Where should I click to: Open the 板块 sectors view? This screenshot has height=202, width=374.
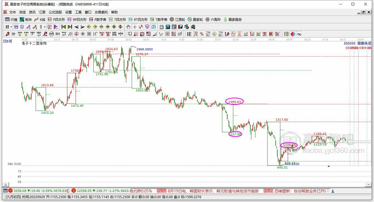point(26,19)
